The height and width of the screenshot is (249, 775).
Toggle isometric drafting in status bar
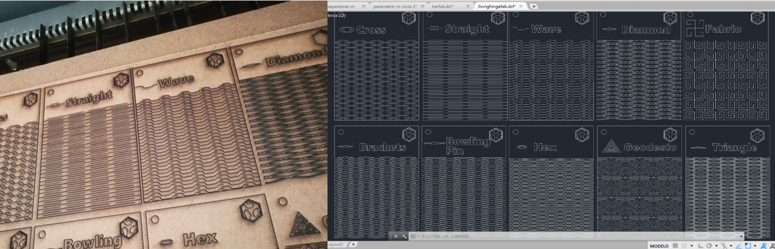click(x=724, y=246)
